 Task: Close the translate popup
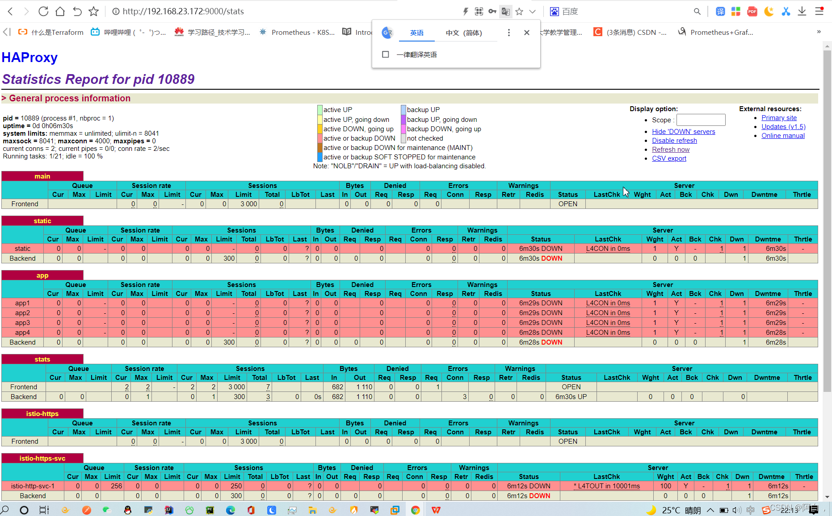[527, 33]
